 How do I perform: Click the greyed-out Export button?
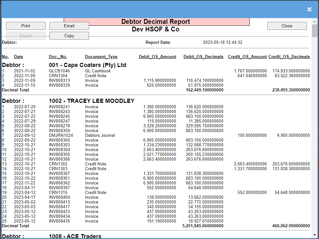(26, 36)
